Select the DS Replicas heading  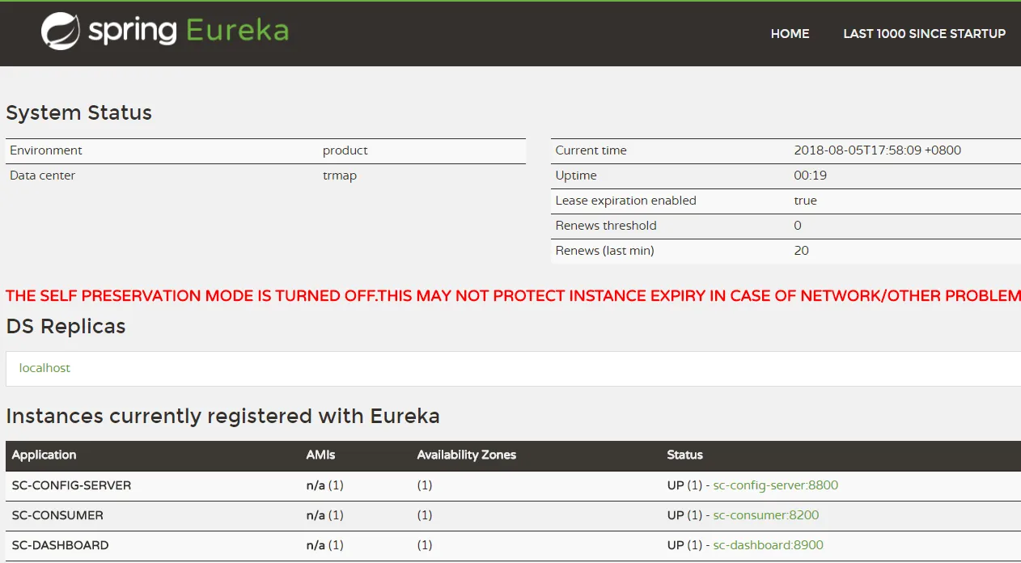[66, 327]
